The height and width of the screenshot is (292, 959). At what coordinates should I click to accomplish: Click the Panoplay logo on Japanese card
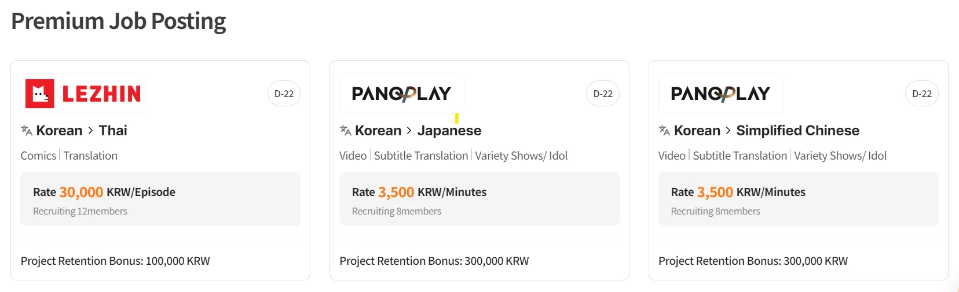pyautogui.click(x=401, y=94)
